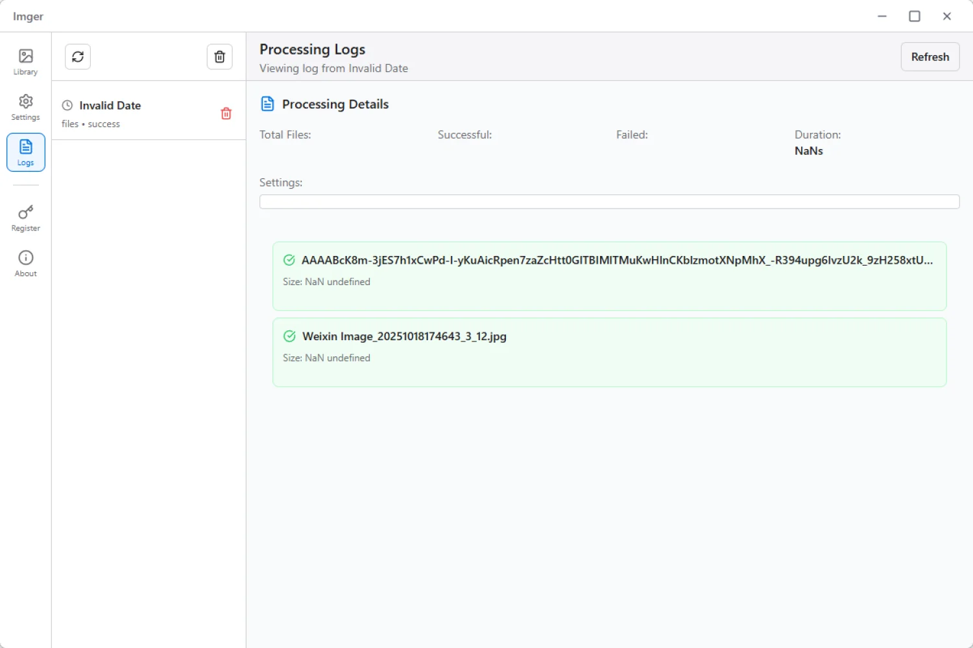Click green check icon beside Weixin Image
The height and width of the screenshot is (648, 973).
click(x=289, y=336)
